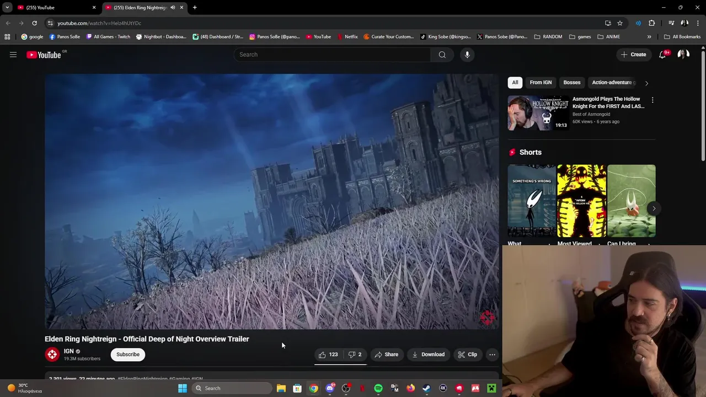Image resolution: width=706 pixels, height=397 pixels.
Task: Open the YouTube account avatar menu
Action: [683, 55]
